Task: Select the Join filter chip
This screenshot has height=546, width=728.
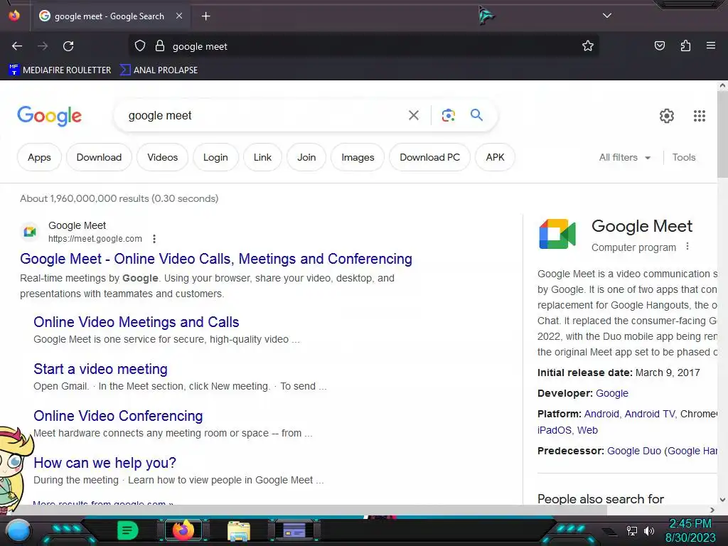Action: click(x=306, y=157)
